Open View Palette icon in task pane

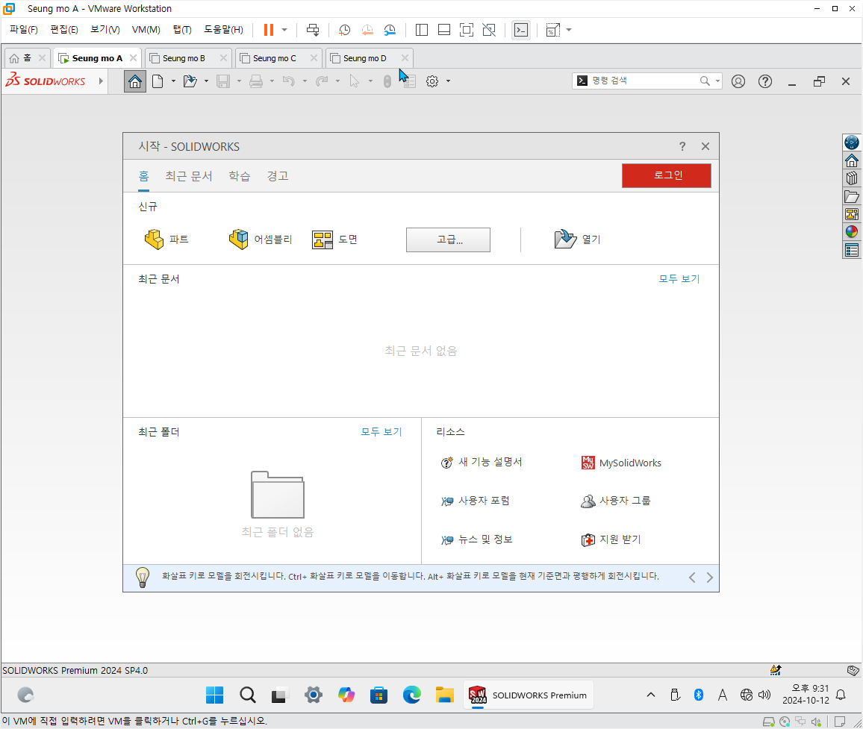(x=852, y=214)
